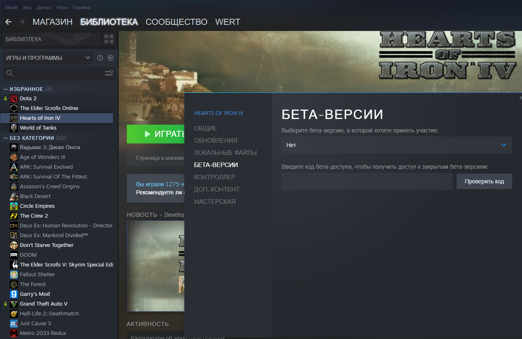Click ARK: Survival Evolved icon
Screen dimensions: 522x339
coord(13,167)
